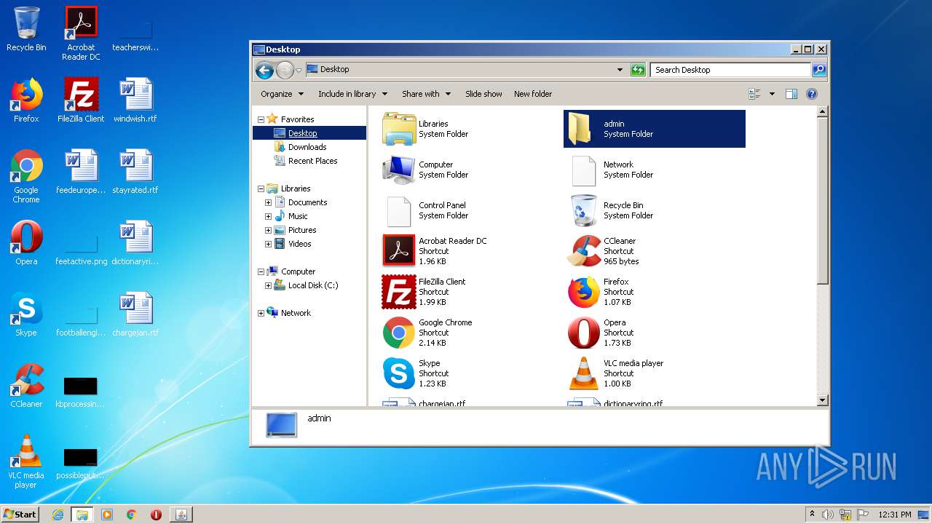This screenshot has height=524, width=932.
Task: Click the Slide show button
Action: pyautogui.click(x=483, y=94)
